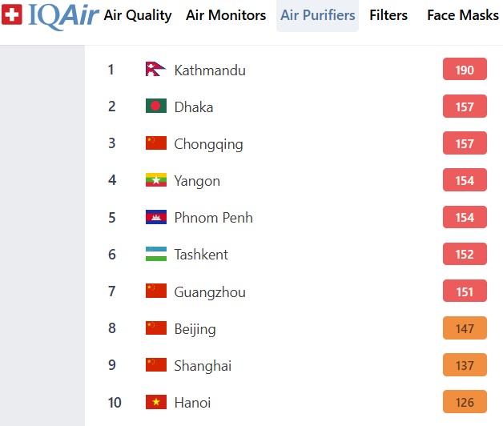The width and height of the screenshot is (503, 426).
Task: Open the Beijing city link
Action: pyautogui.click(x=195, y=328)
